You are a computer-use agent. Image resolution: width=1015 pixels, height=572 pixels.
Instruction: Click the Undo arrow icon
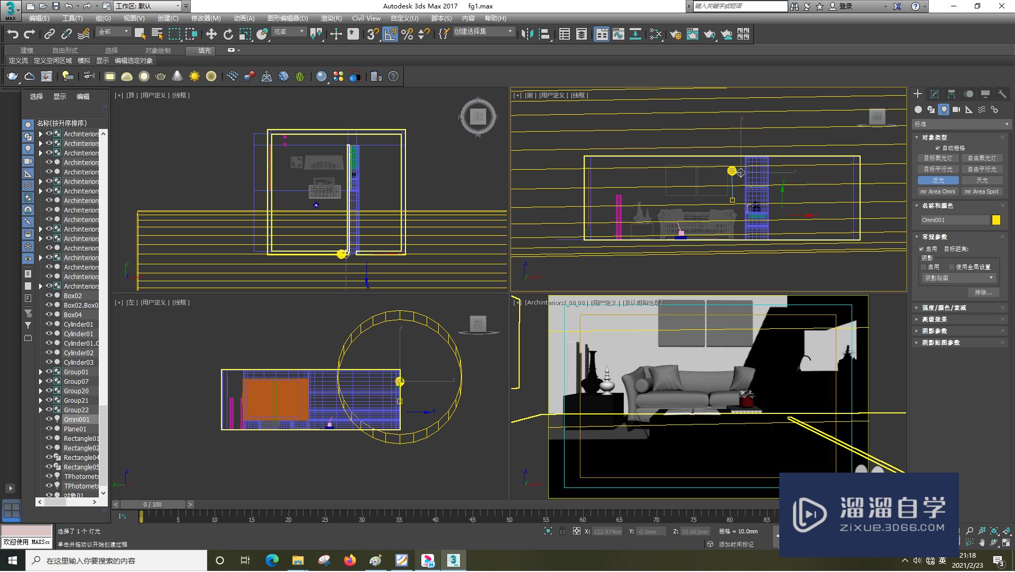pos(12,34)
